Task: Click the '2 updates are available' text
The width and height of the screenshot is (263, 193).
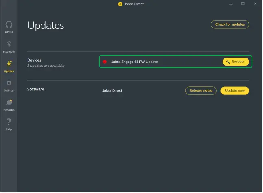Action: 46,66
